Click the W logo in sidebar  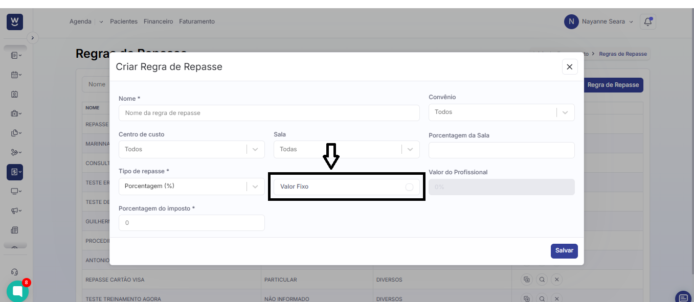(x=15, y=21)
